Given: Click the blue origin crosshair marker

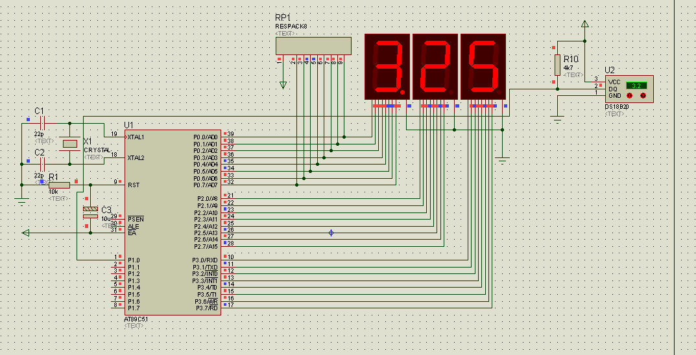Looking at the screenshot, I should pyautogui.click(x=331, y=233).
